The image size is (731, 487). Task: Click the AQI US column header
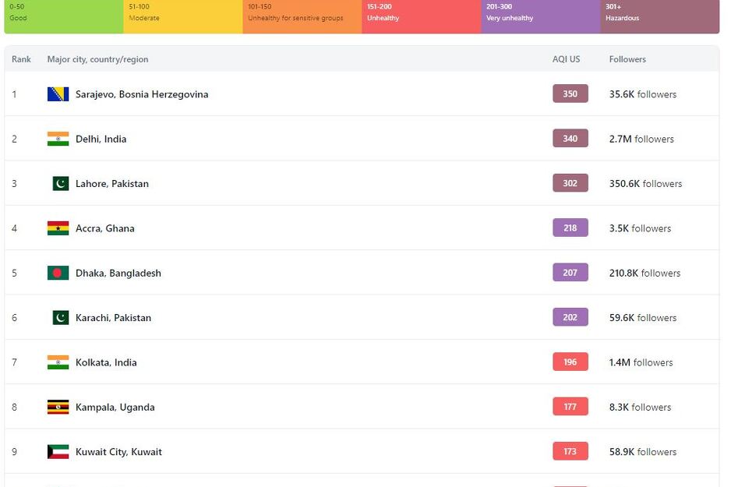[566, 59]
